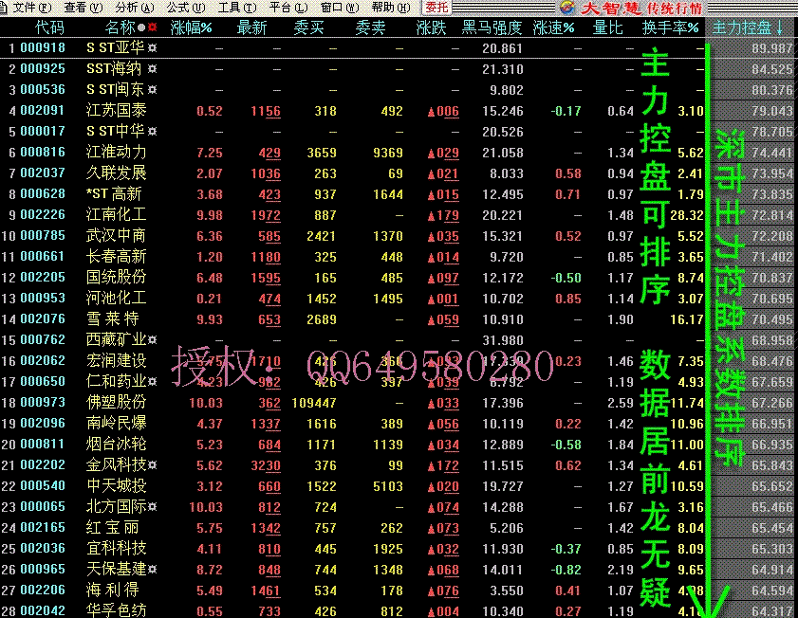This screenshot has height=618, width=798.
Task: Select the 佛塑股份 stock name
Action: [116, 402]
